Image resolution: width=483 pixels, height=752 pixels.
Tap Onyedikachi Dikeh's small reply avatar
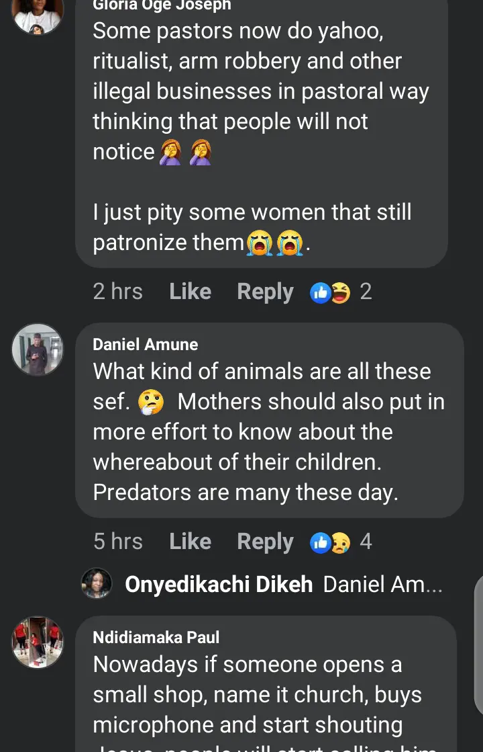click(x=97, y=583)
